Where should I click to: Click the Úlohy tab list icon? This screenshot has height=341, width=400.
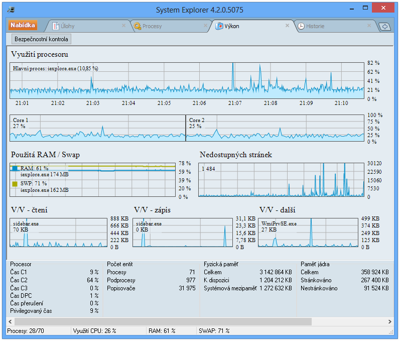(x=56, y=26)
